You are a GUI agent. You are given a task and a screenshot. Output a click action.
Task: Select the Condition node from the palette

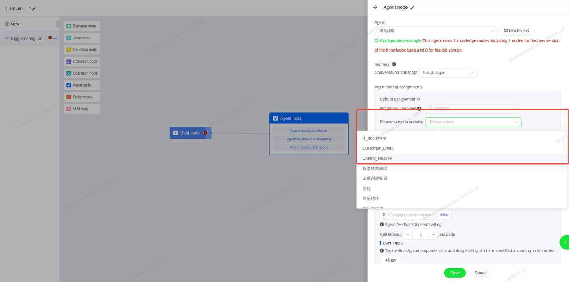pyautogui.click(x=82, y=50)
